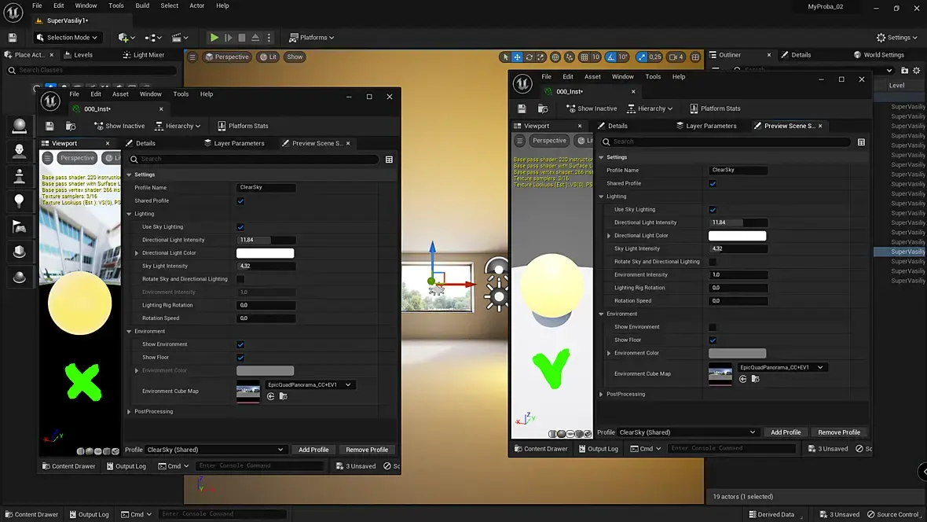Click browse-to-asset icon in left material window toolbar

pos(71,126)
